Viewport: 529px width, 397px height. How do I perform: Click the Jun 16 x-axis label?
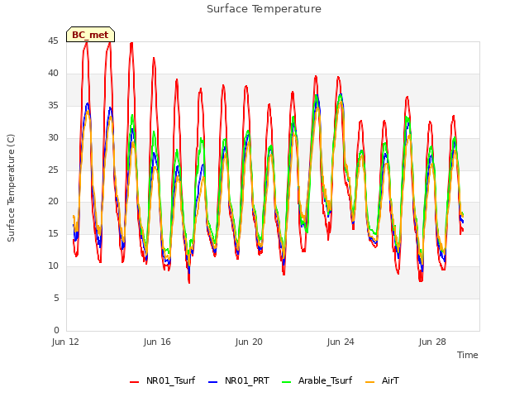click(157, 342)
